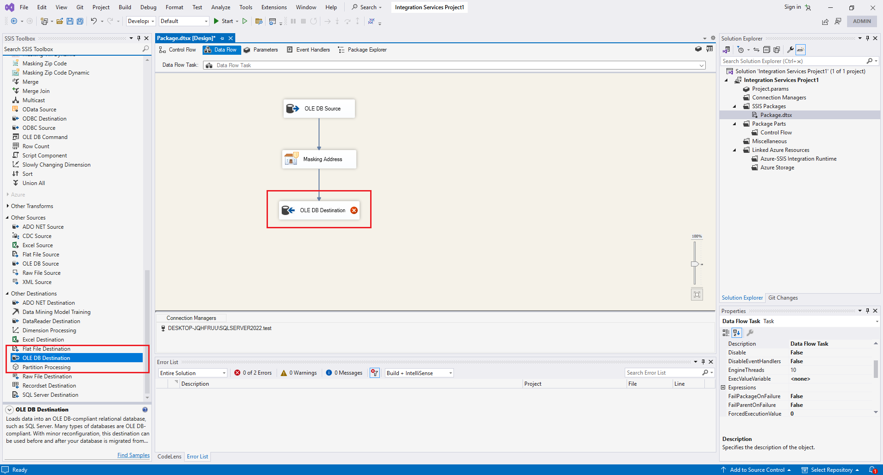Image resolution: width=883 pixels, height=475 pixels.
Task: Click the pending changes filter clock icon
Action: 741,50
